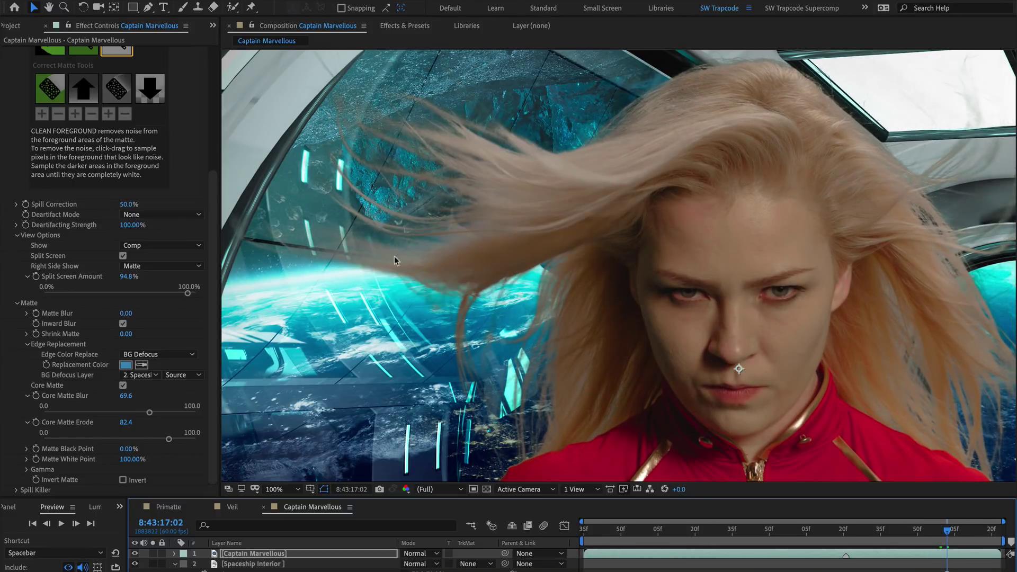Viewport: 1017px width, 572px height.
Task: Click the current time 8:43:17:02 in timeline
Action: [x=160, y=523]
